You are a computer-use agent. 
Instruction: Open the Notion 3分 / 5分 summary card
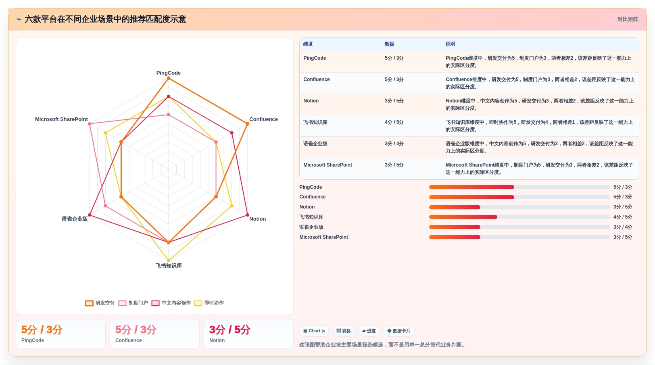pos(248,334)
